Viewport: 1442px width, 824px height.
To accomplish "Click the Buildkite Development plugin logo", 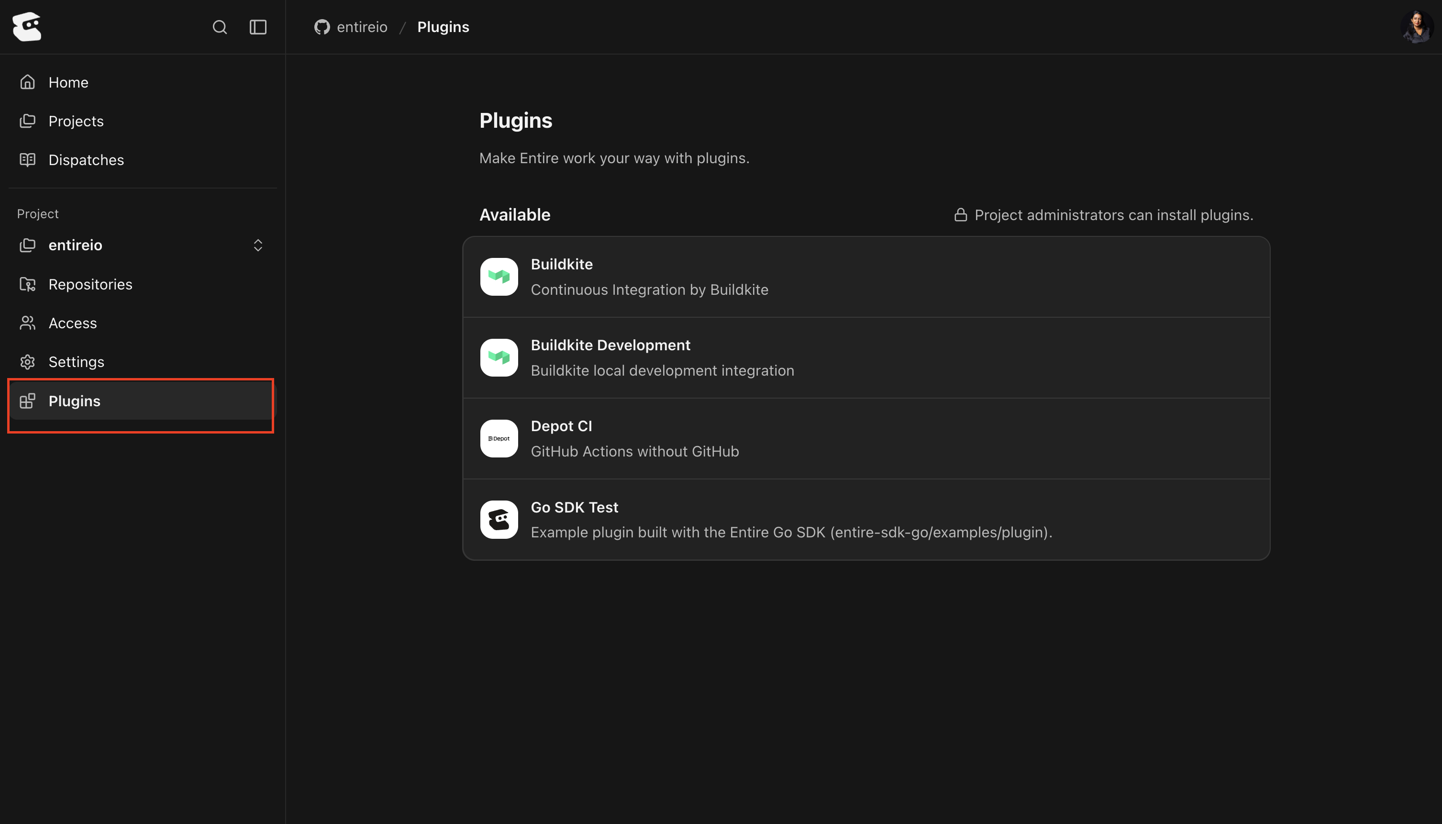I will pos(499,357).
